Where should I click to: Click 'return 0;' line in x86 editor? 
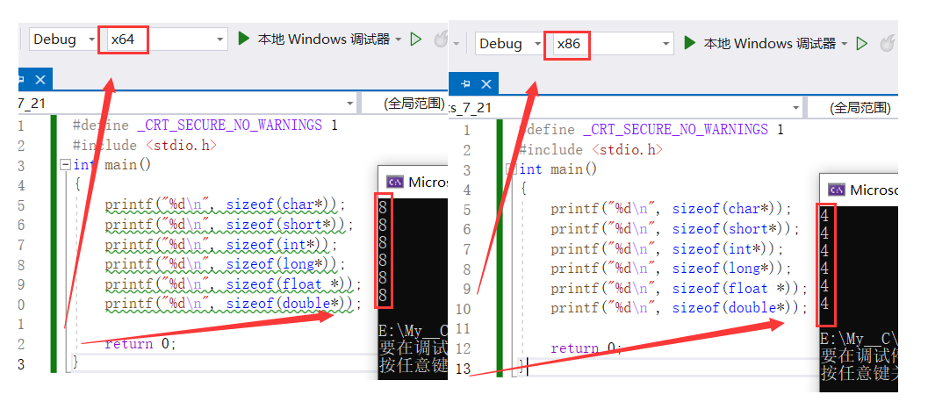coord(586,348)
